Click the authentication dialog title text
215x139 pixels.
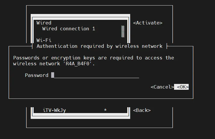coord(99,46)
